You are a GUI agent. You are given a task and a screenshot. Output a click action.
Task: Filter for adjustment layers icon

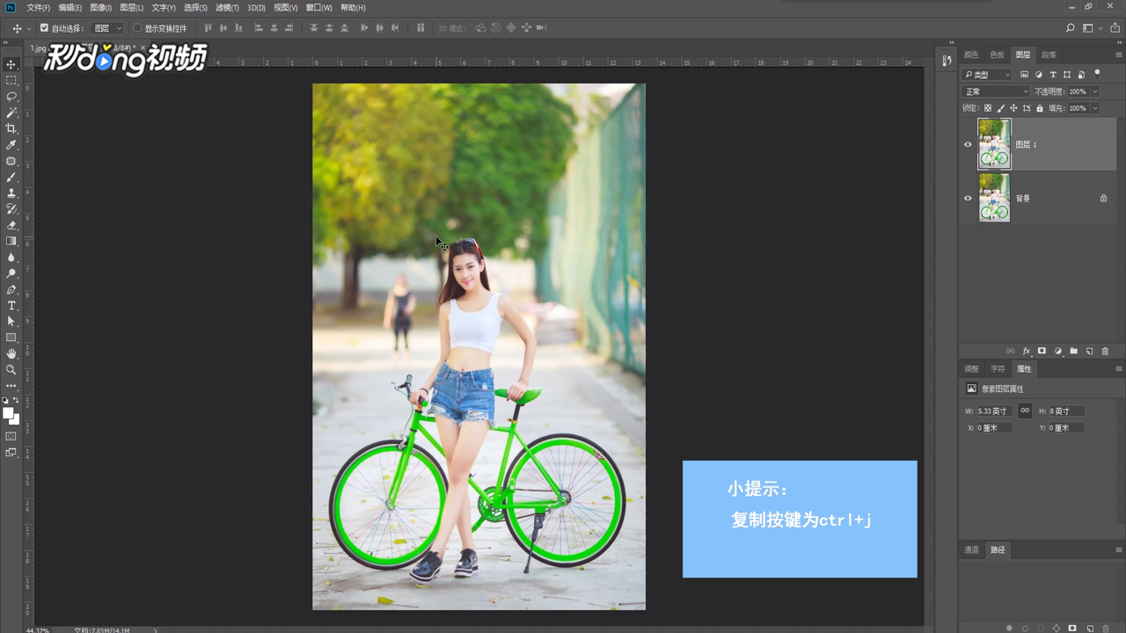pyautogui.click(x=1039, y=75)
